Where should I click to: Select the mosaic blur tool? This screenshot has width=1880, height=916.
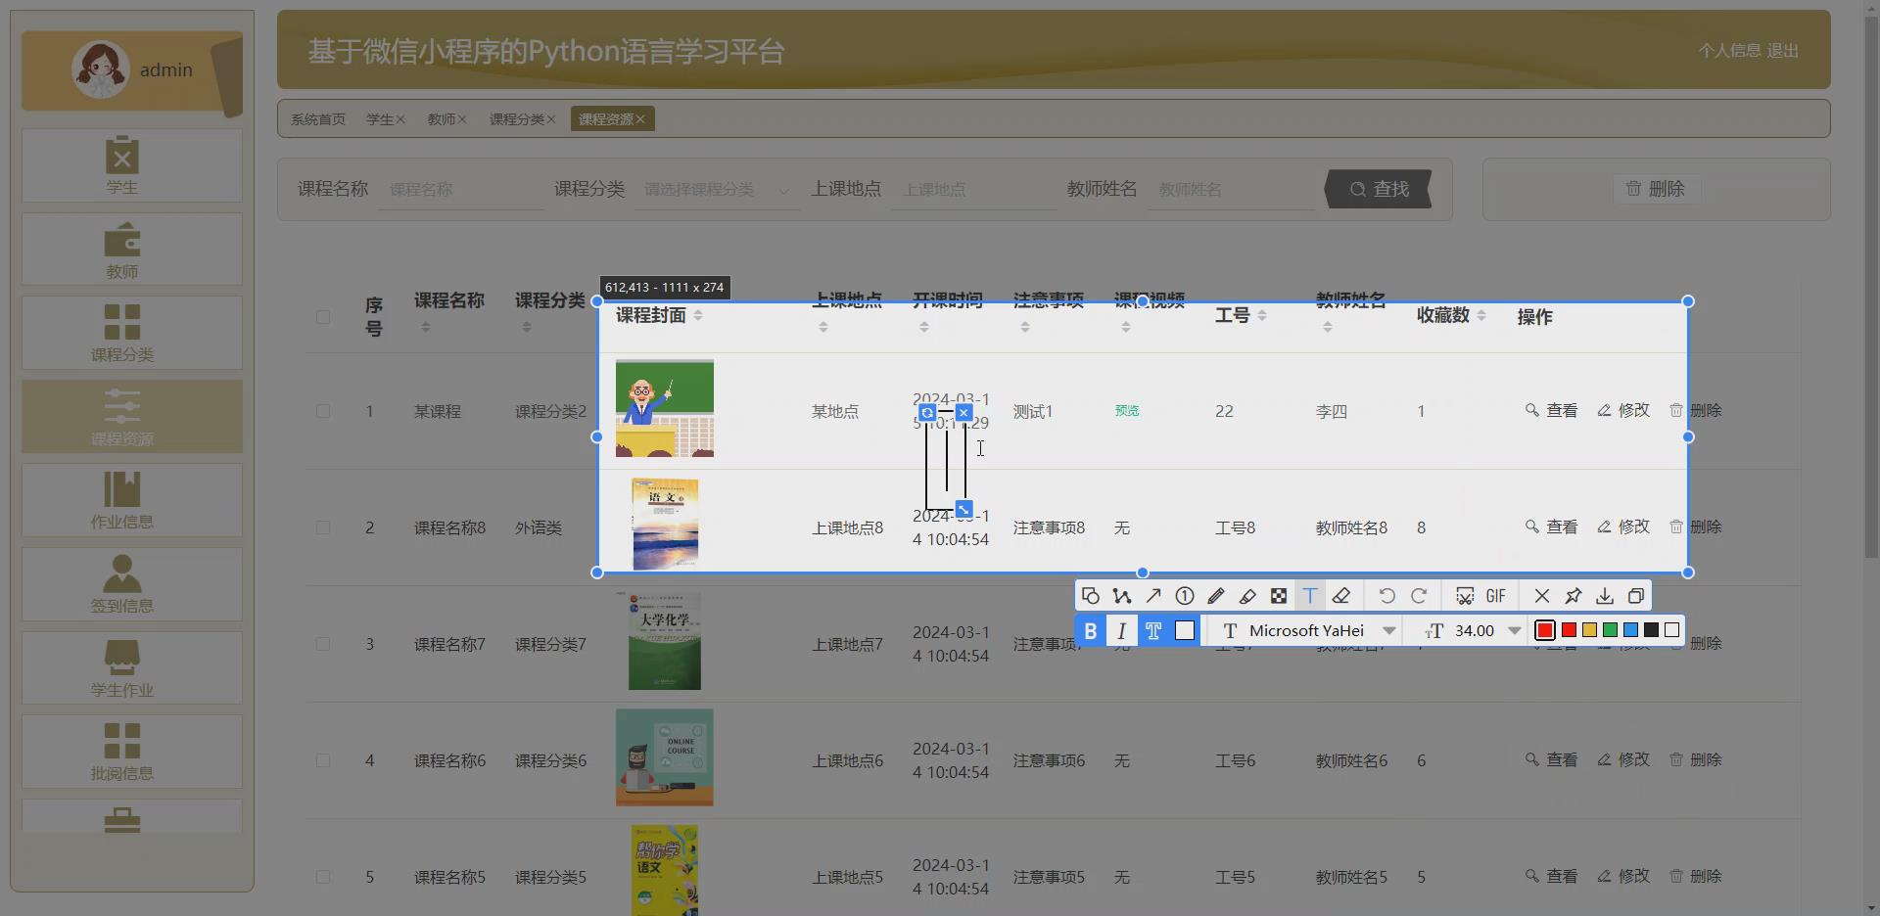click(x=1279, y=595)
